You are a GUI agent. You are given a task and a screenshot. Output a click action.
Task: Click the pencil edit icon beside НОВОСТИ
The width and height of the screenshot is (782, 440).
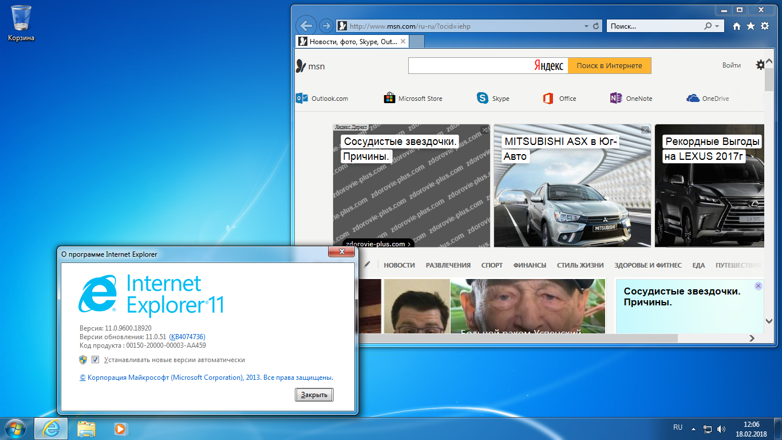point(367,265)
